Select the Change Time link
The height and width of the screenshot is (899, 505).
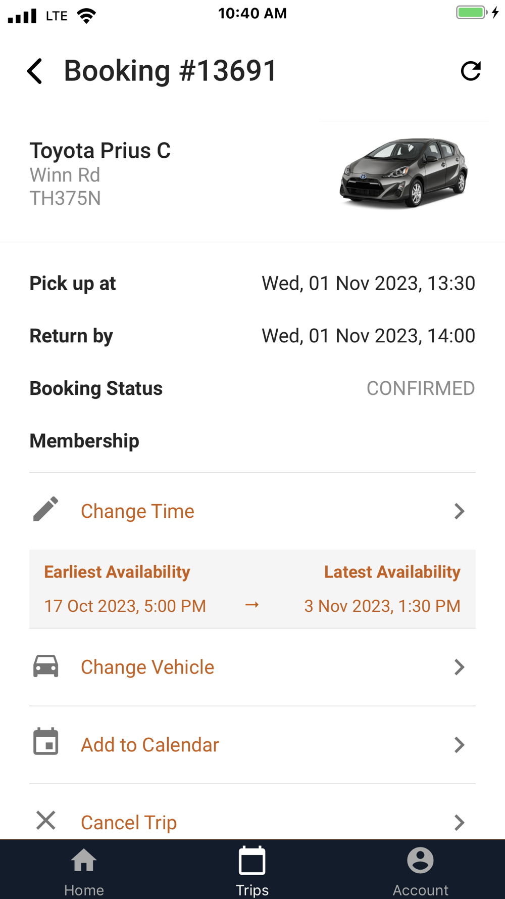pos(137,511)
